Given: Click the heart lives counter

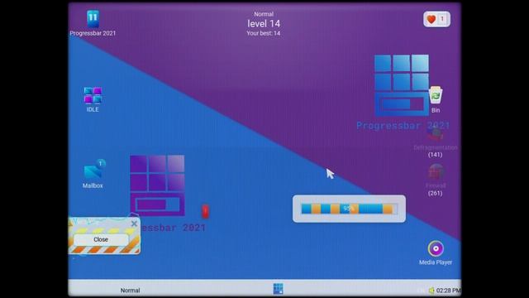Looking at the screenshot, I should [x=436, y=19].
